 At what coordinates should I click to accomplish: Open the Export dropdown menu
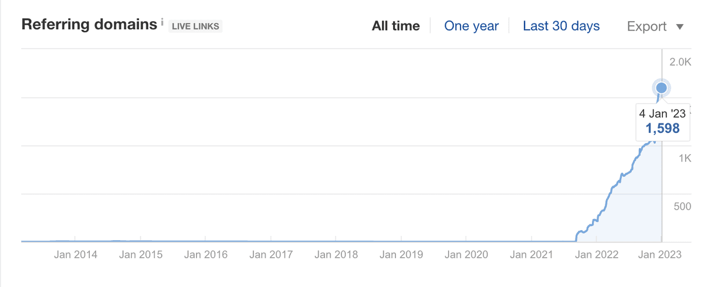[x=655, y=26]
